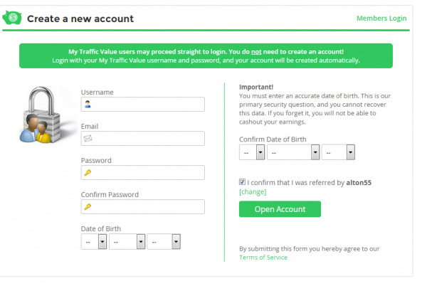
Task: Click the envelope icon in Email field
Action: tap(88, 139)
